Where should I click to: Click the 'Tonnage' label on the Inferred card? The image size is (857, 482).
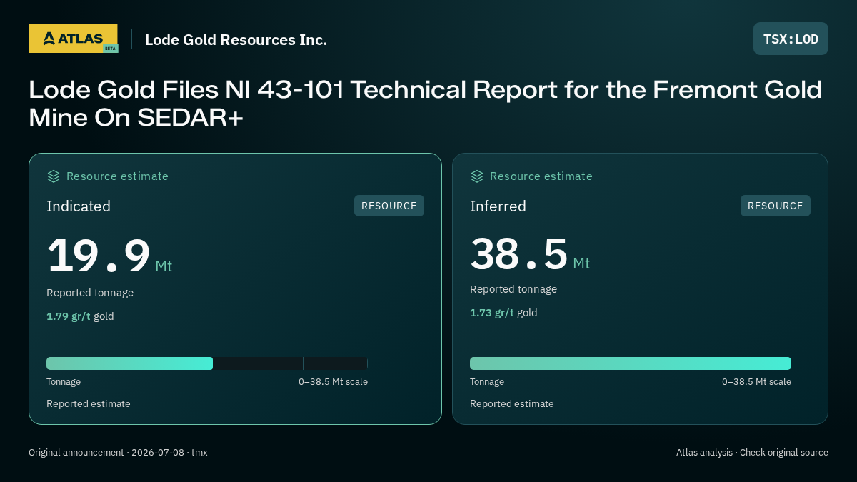487,382
